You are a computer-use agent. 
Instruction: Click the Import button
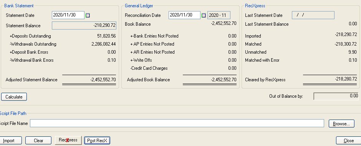pyautogui.click(x=10, y=141)
